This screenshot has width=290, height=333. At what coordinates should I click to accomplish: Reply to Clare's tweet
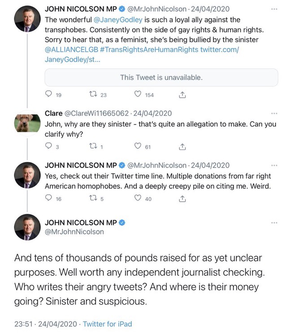tap(49, 147)
